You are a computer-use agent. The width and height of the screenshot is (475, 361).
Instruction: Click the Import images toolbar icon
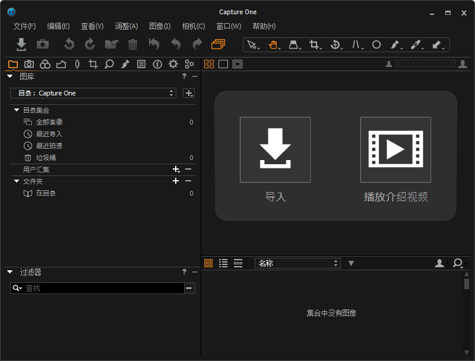pyautogui.click(x=21, y=44)
